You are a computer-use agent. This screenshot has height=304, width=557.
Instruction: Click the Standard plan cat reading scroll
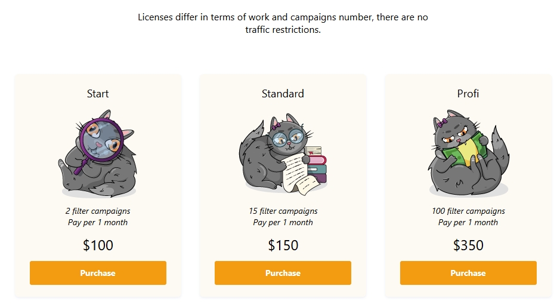[283, 154]
